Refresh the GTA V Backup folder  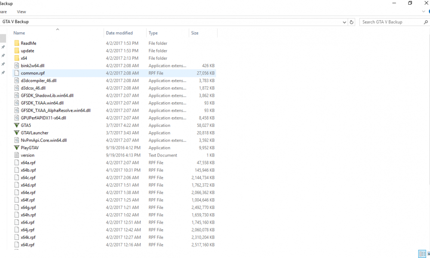click(x=352, y=22)
